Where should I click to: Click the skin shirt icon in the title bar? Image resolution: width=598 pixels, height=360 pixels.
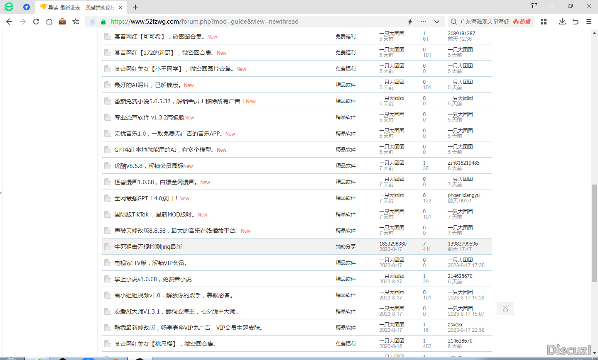[534, 6]
